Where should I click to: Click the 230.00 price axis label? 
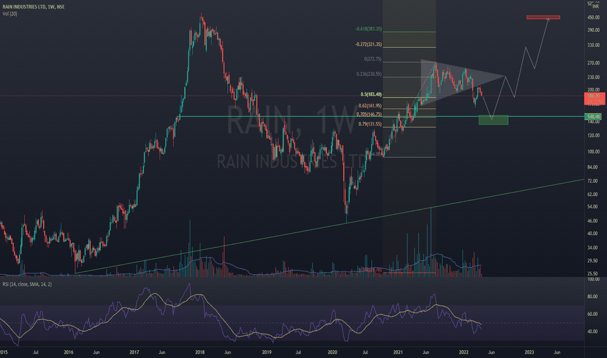tap(593, 77)
